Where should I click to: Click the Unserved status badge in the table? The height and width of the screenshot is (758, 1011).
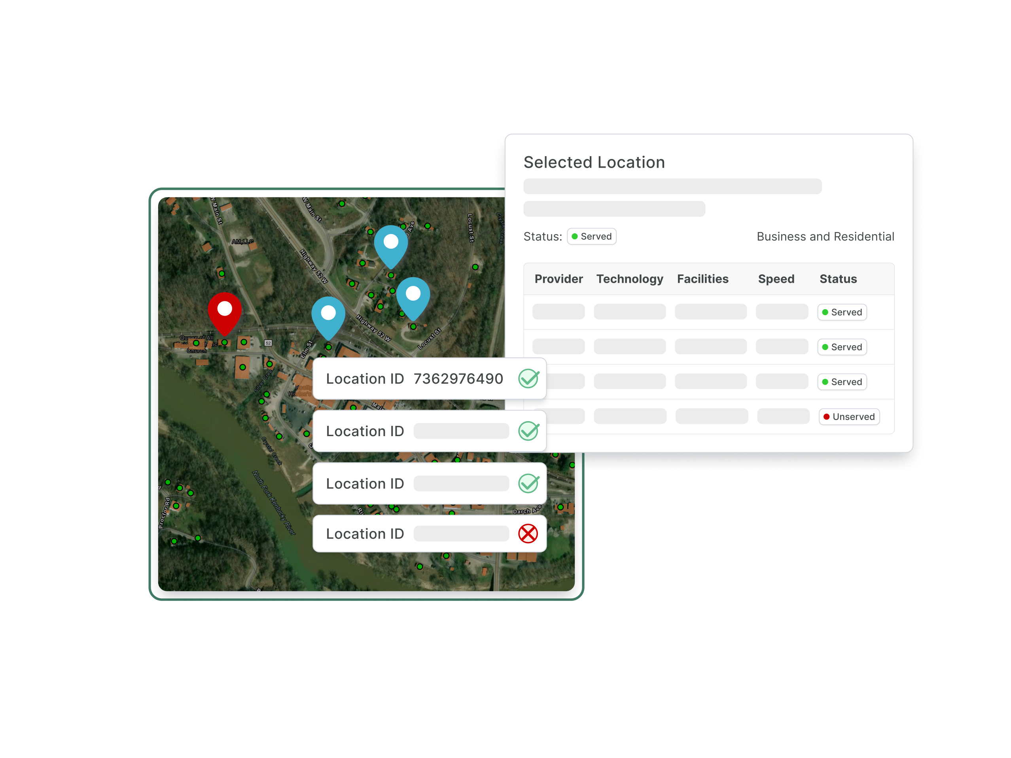click(x=849, y=417)
